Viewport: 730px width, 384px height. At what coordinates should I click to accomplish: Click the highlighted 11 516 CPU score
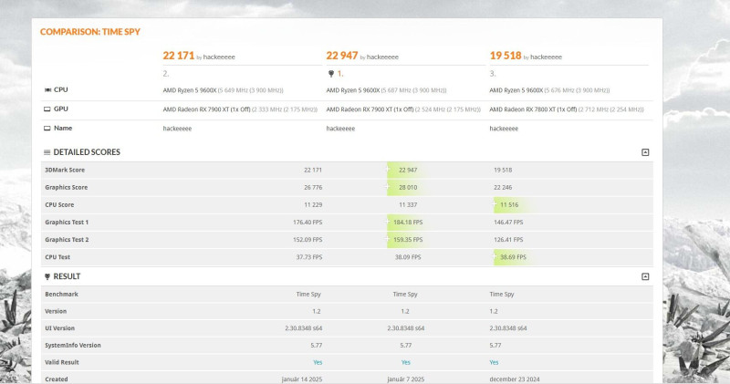click(509, 205)
